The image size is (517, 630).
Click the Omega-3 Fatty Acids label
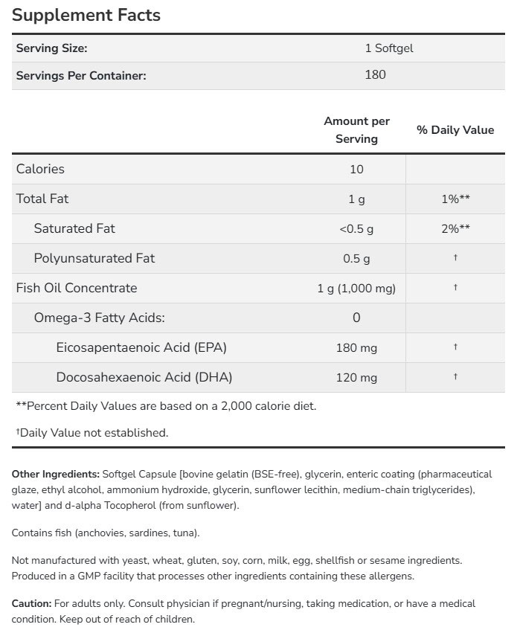click(99, 318)
